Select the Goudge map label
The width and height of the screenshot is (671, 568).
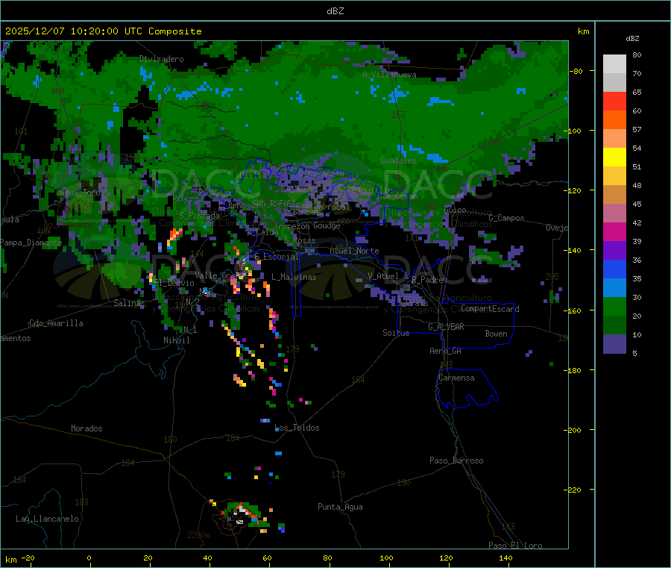point(327,225)
